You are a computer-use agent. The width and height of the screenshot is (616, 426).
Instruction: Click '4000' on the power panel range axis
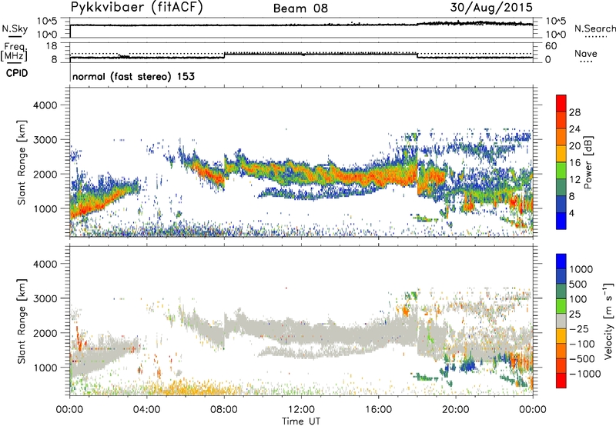[x=45, y=105]
